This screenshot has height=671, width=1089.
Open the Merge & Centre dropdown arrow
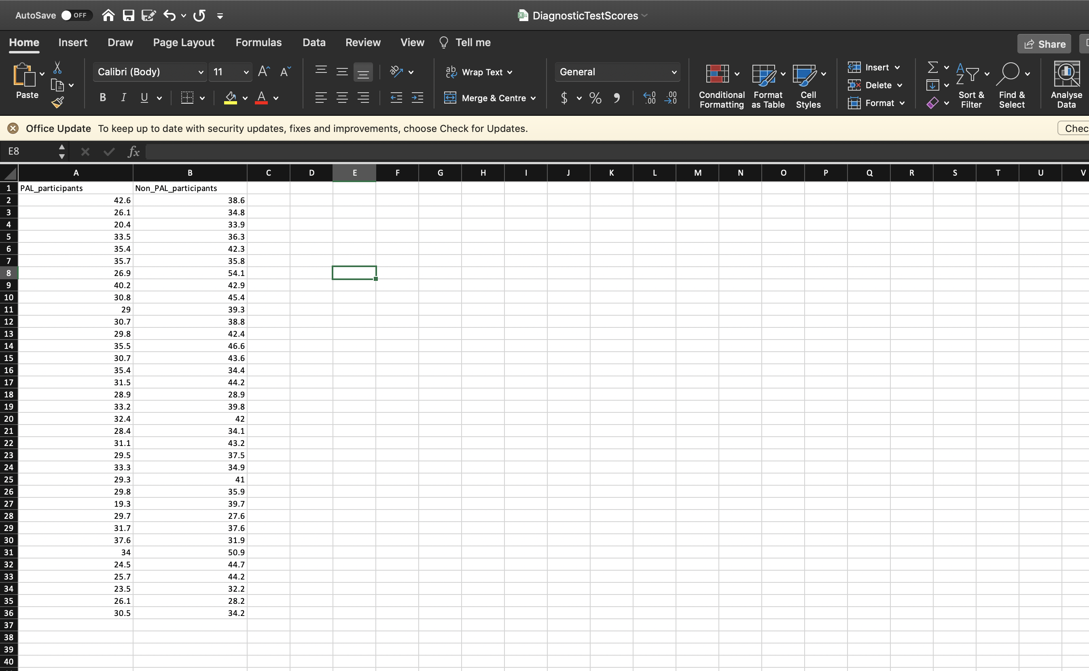(533, 98)
